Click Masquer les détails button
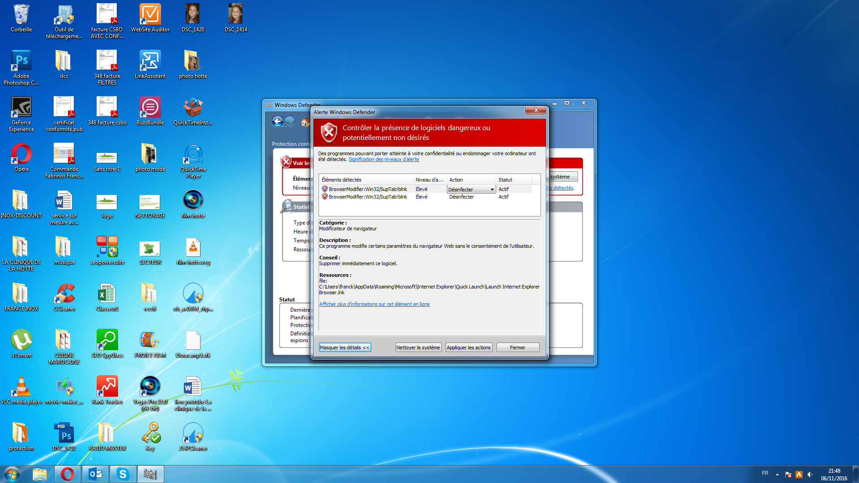This screenshot has height=483, width=859. [345, 347]
